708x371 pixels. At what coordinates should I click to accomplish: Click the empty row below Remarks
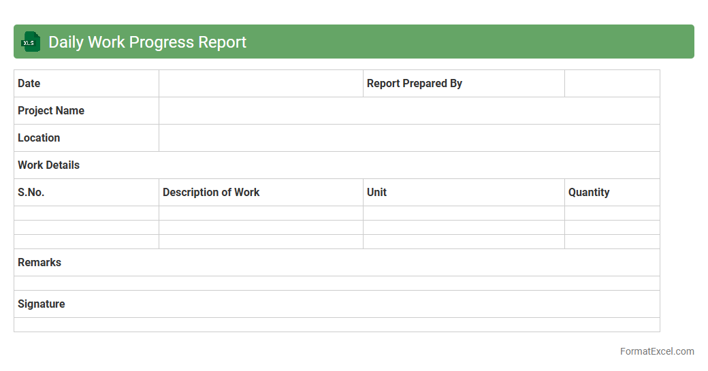(x=336, y=283)
